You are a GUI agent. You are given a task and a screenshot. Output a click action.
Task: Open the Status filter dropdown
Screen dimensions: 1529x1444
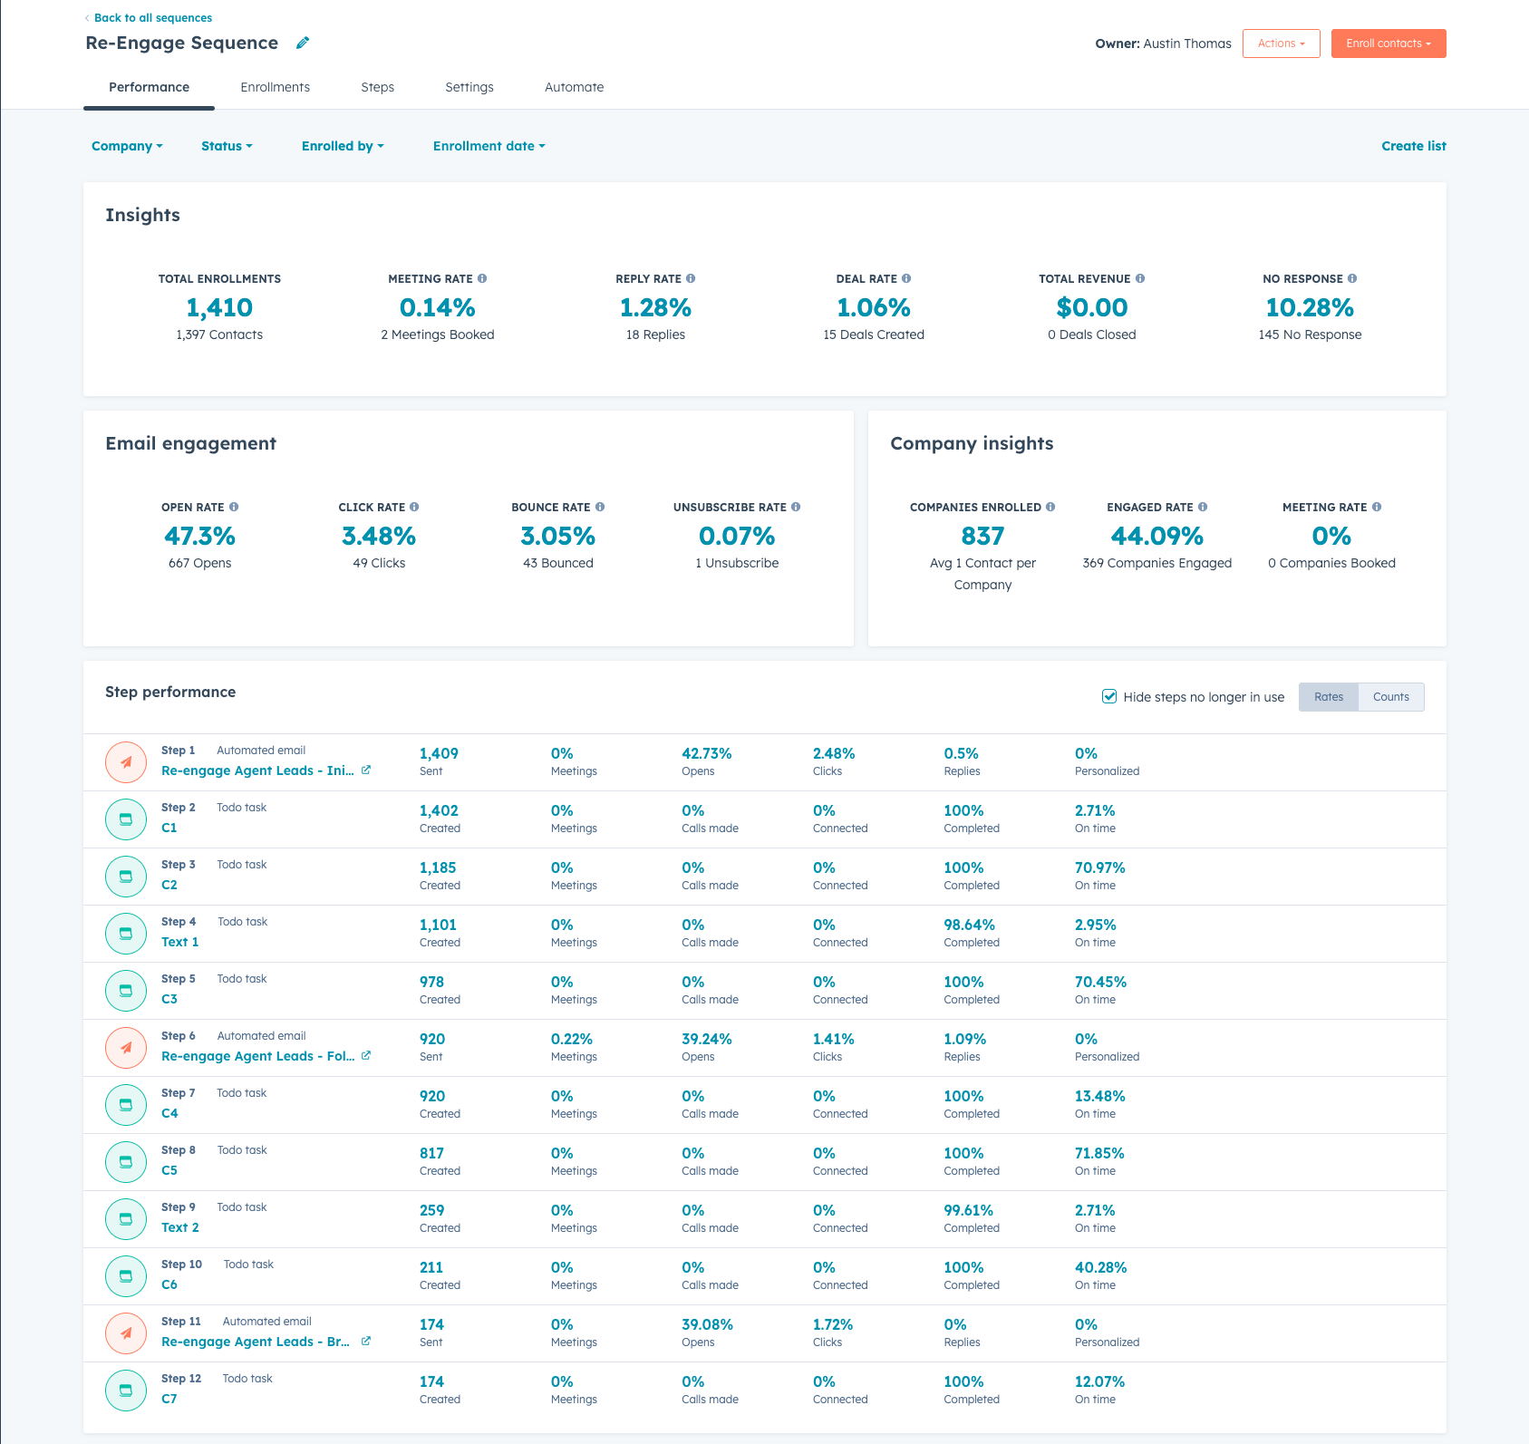(x=227, y=146)
